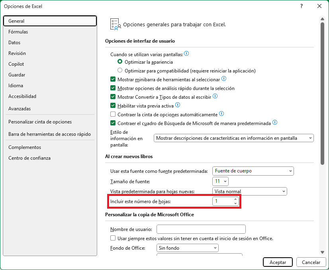Click the vertical scrollbar thumb
This screenshot has width=329, height=270.
coord(323,93)
